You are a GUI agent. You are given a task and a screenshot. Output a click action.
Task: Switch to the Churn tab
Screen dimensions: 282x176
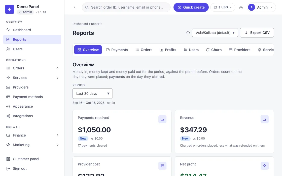(214, 50)
